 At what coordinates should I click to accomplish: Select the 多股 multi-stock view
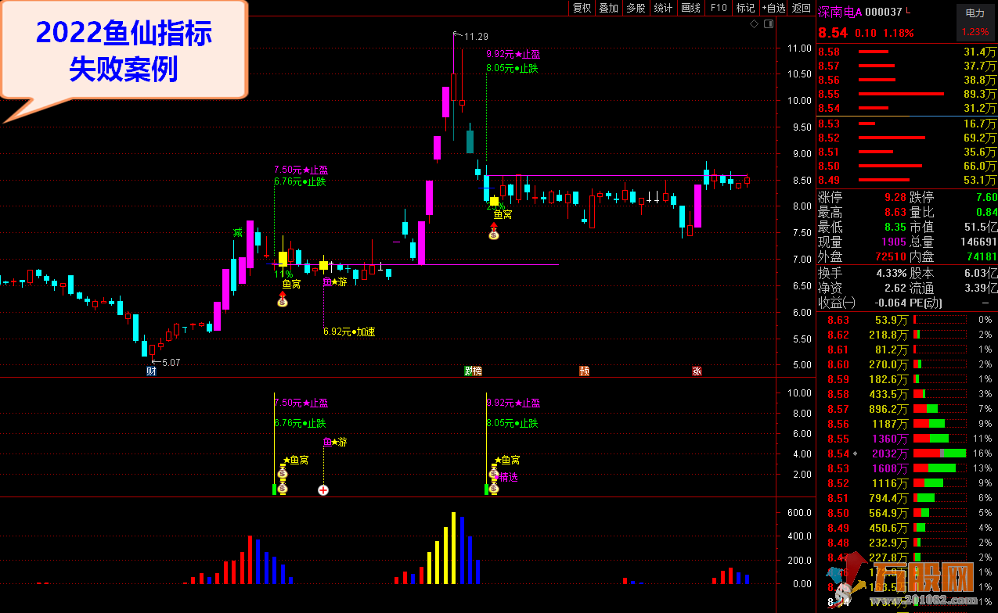point(636,8)
